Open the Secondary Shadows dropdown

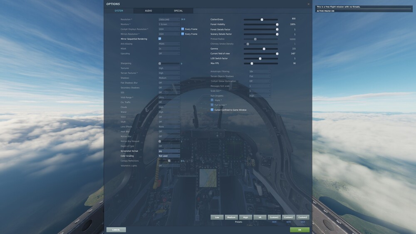(x=169, y=88)
